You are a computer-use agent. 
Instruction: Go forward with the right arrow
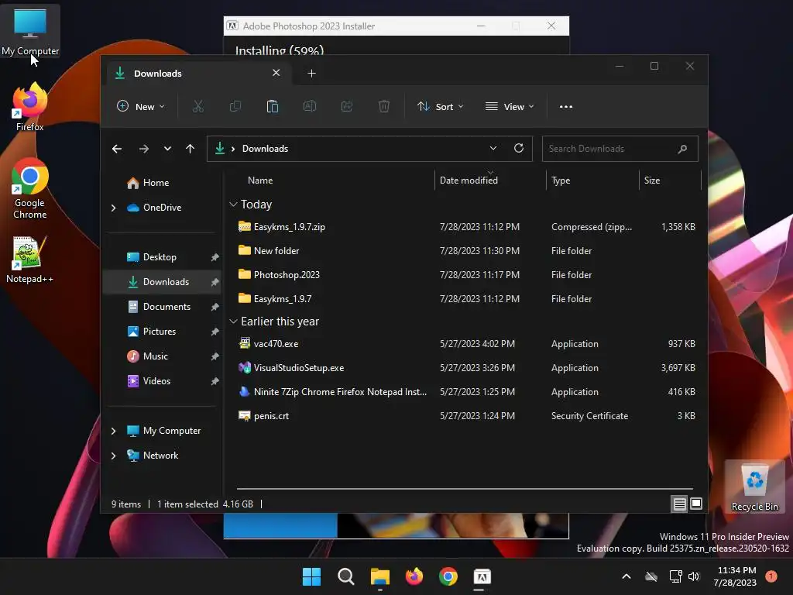[143, 149]
